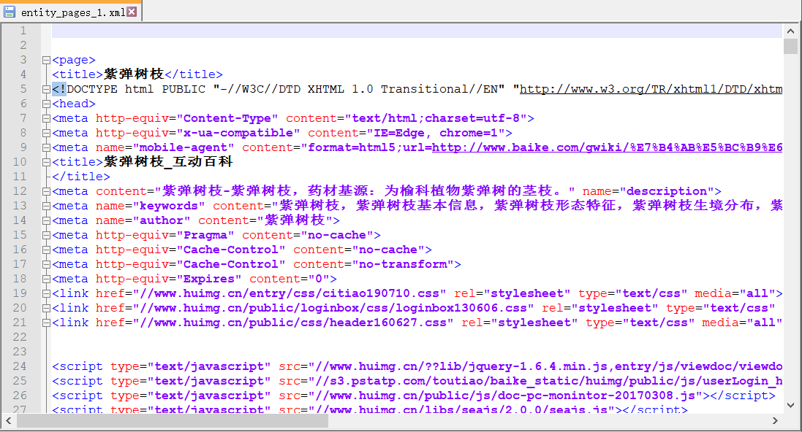
Task: Click line number 1 in the margin
Action: [23, 31]
